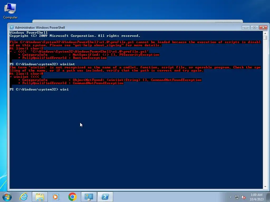Screen dimensions: 270x202
Task: Select the PowerShell taskbar button
Action: tap(105, 197)
